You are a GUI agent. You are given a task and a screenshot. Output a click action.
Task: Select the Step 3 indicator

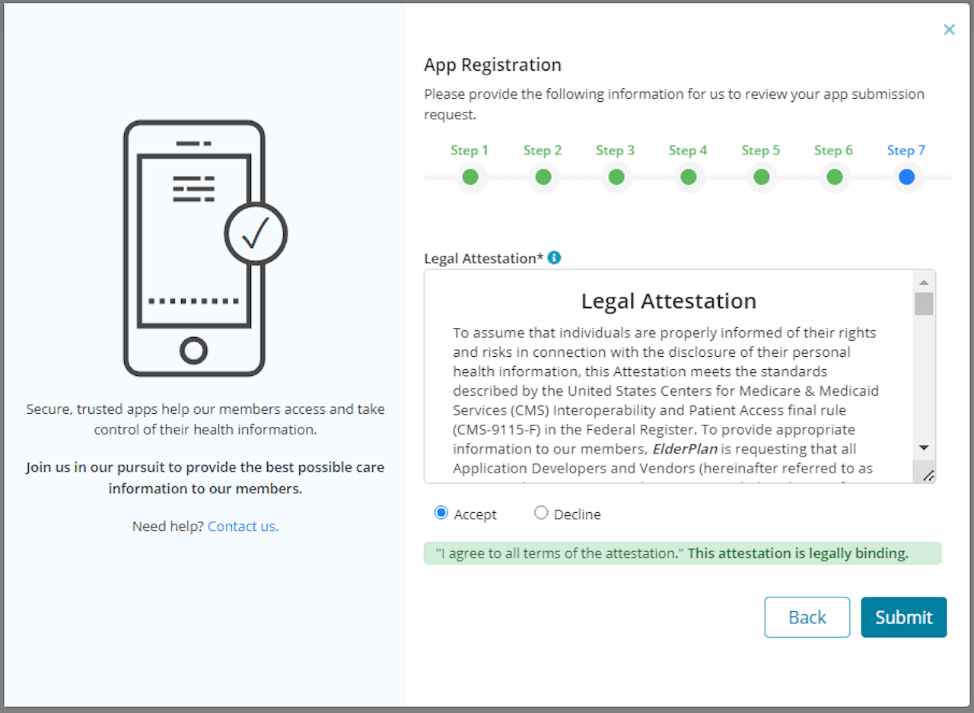click(616, 177)
